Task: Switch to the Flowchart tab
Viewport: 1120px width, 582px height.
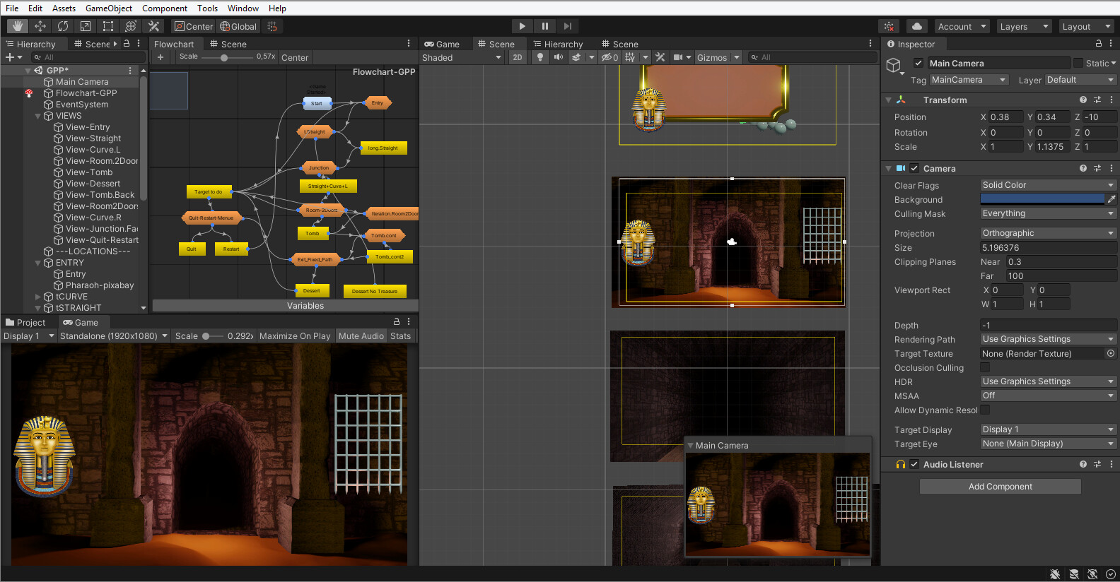Action: tap(174, 44)
